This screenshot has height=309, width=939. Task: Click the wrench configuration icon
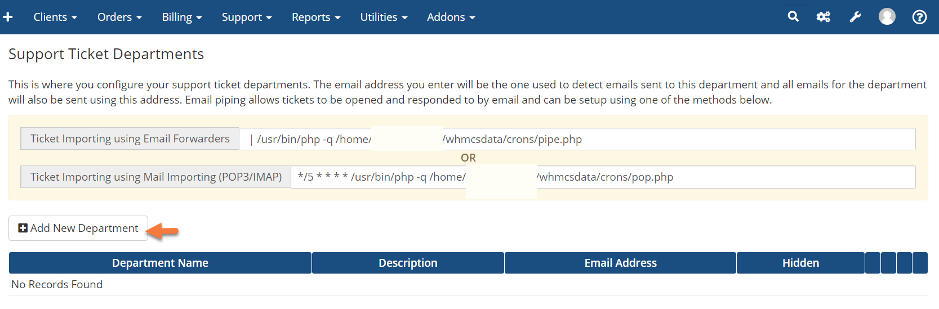(x=855, y=17)
